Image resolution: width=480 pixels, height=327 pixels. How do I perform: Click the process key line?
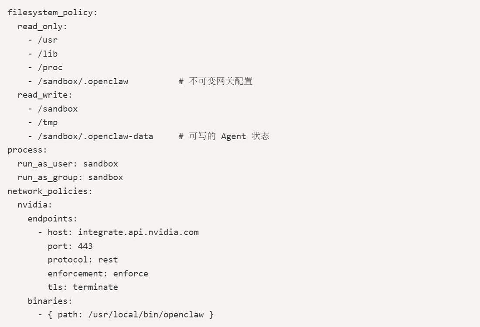[27, 150]
